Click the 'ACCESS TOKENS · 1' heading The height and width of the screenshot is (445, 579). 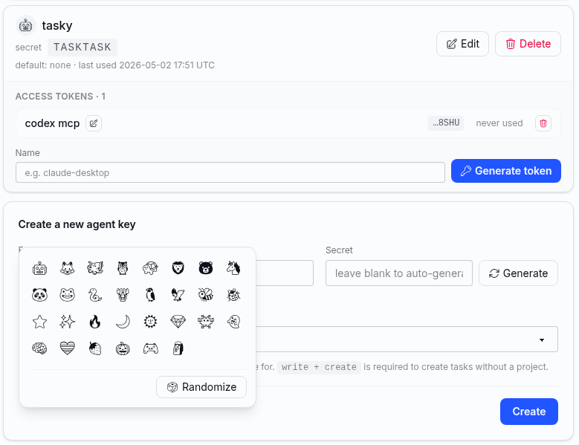[x=60, y=97]
